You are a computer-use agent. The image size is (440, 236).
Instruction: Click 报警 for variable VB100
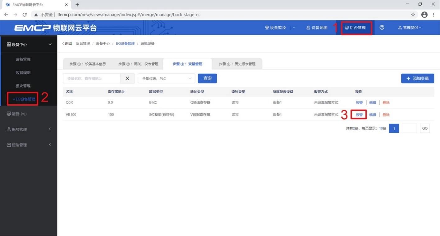point(359,115)
